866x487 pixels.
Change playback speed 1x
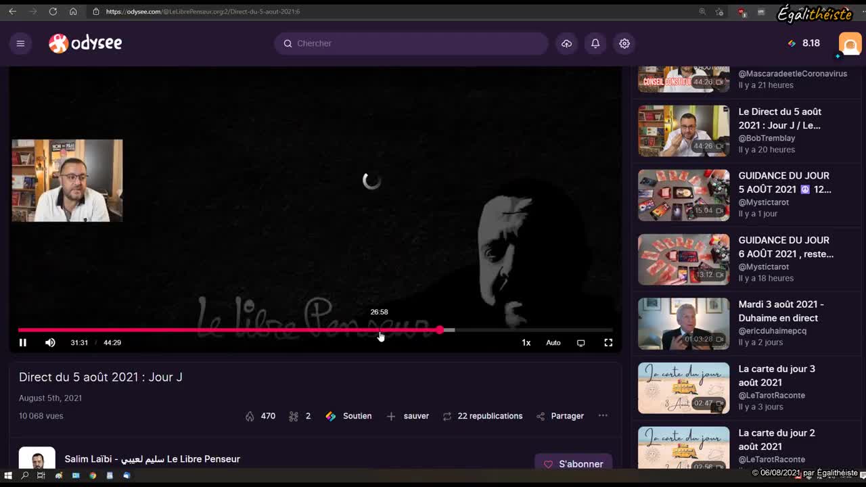(x=526, y=342)
